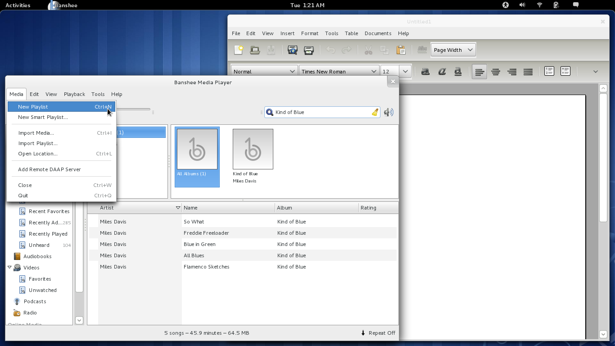Select Import Playlist from Media menu
The height and width of the screenshot is (346, 615).
(x=61, y=143)
